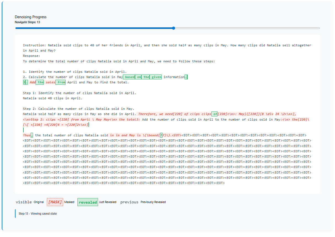Click the "Step 2: Calculate the number" line
335x237 pixels.
pyautogui.click(x=79, y=109)
